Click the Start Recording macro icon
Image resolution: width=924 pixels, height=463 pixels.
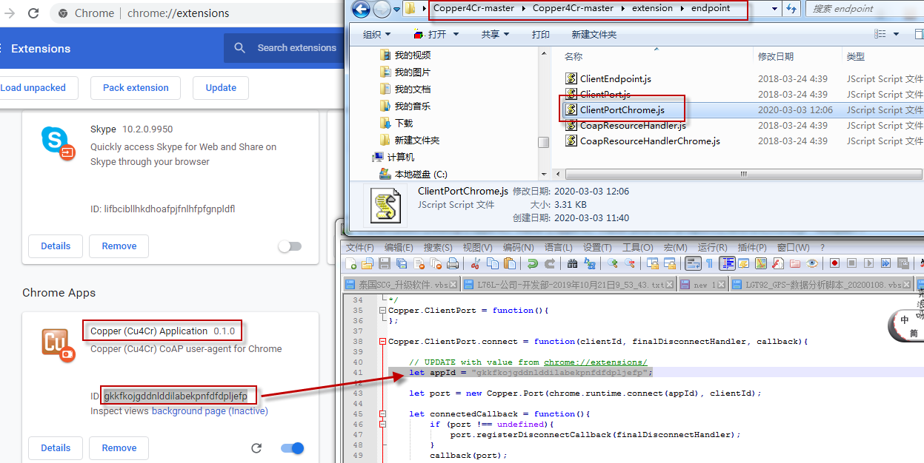click(834, 263)
